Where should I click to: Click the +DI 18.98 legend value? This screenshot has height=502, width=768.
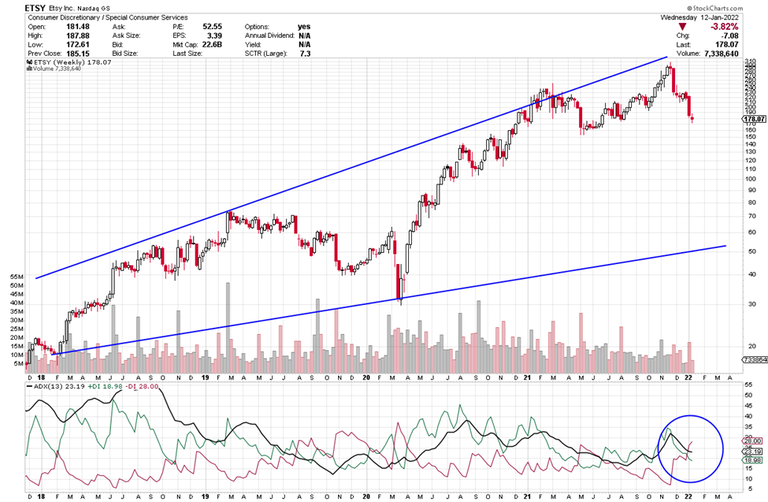pyautogui.click(x=104, y=386)
